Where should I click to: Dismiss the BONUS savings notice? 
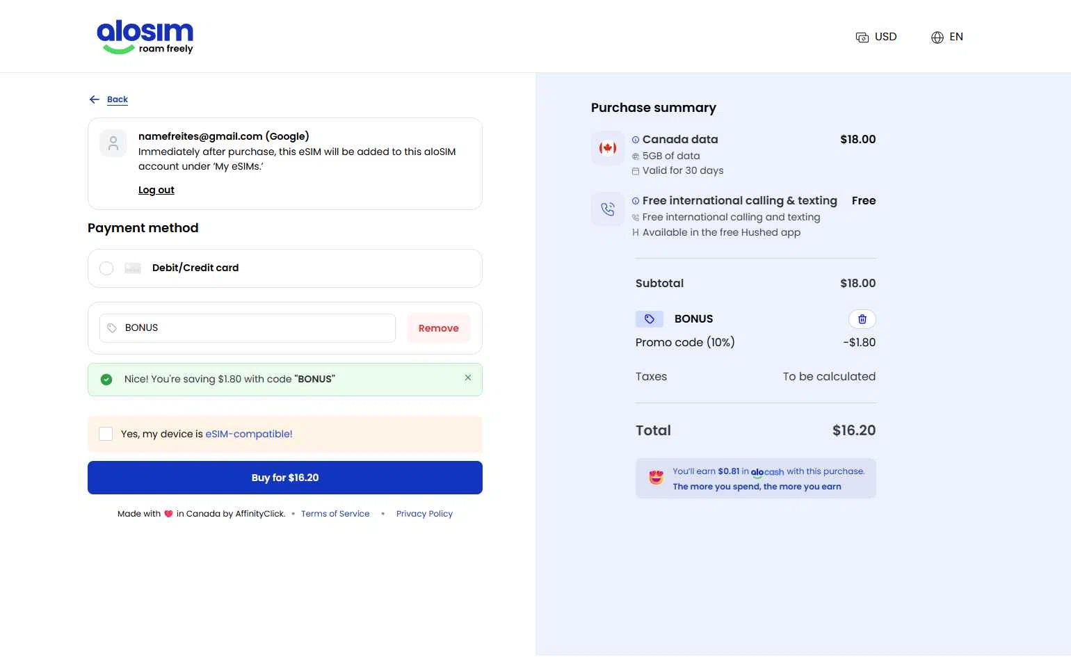click(x=468, y=378)
